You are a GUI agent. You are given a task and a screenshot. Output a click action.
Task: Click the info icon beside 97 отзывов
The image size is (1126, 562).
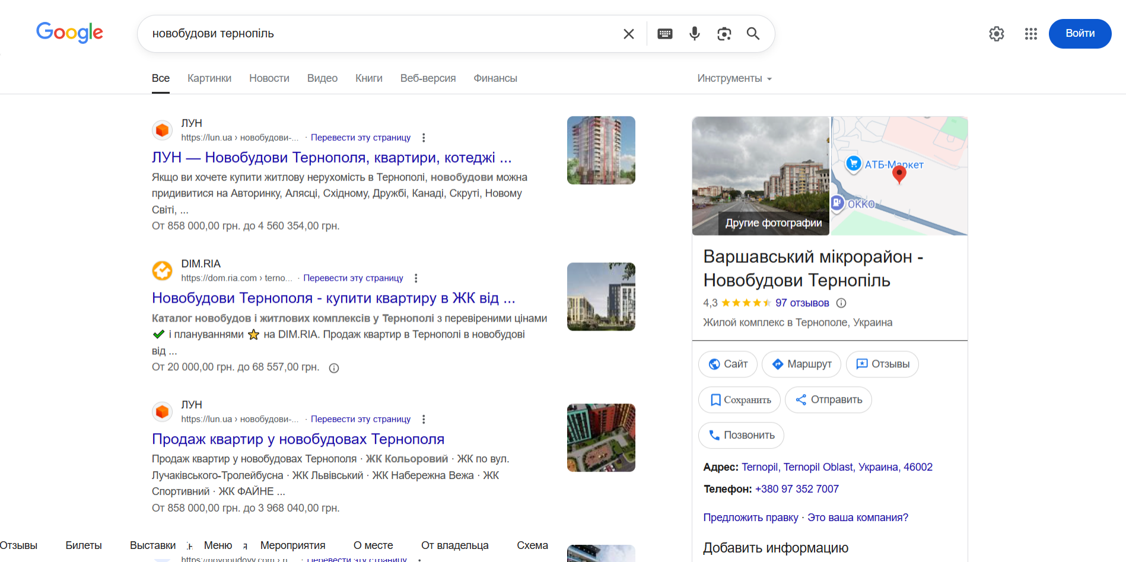click(x=841, y=303)
